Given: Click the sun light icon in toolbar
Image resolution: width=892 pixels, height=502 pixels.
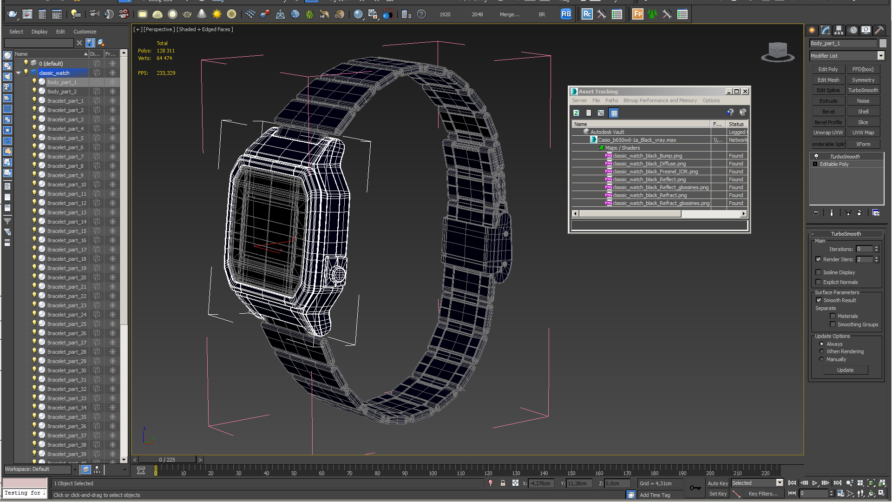Looking at the screenshot, I should pyautogui.click(x=216, y=14).
